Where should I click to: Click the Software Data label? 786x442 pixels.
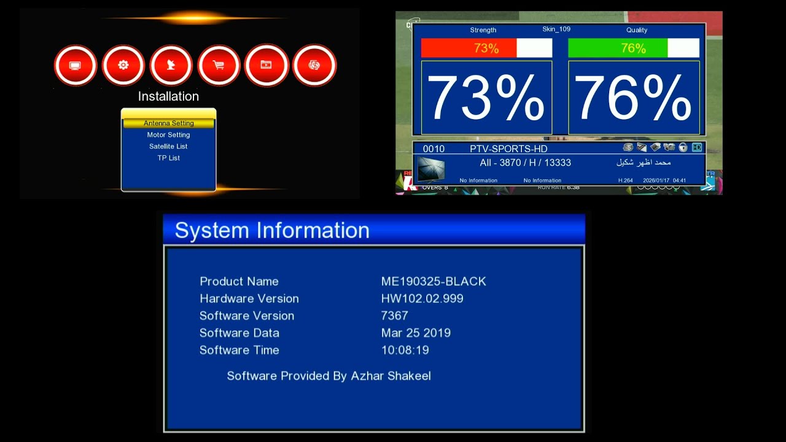tap(239, 333)
